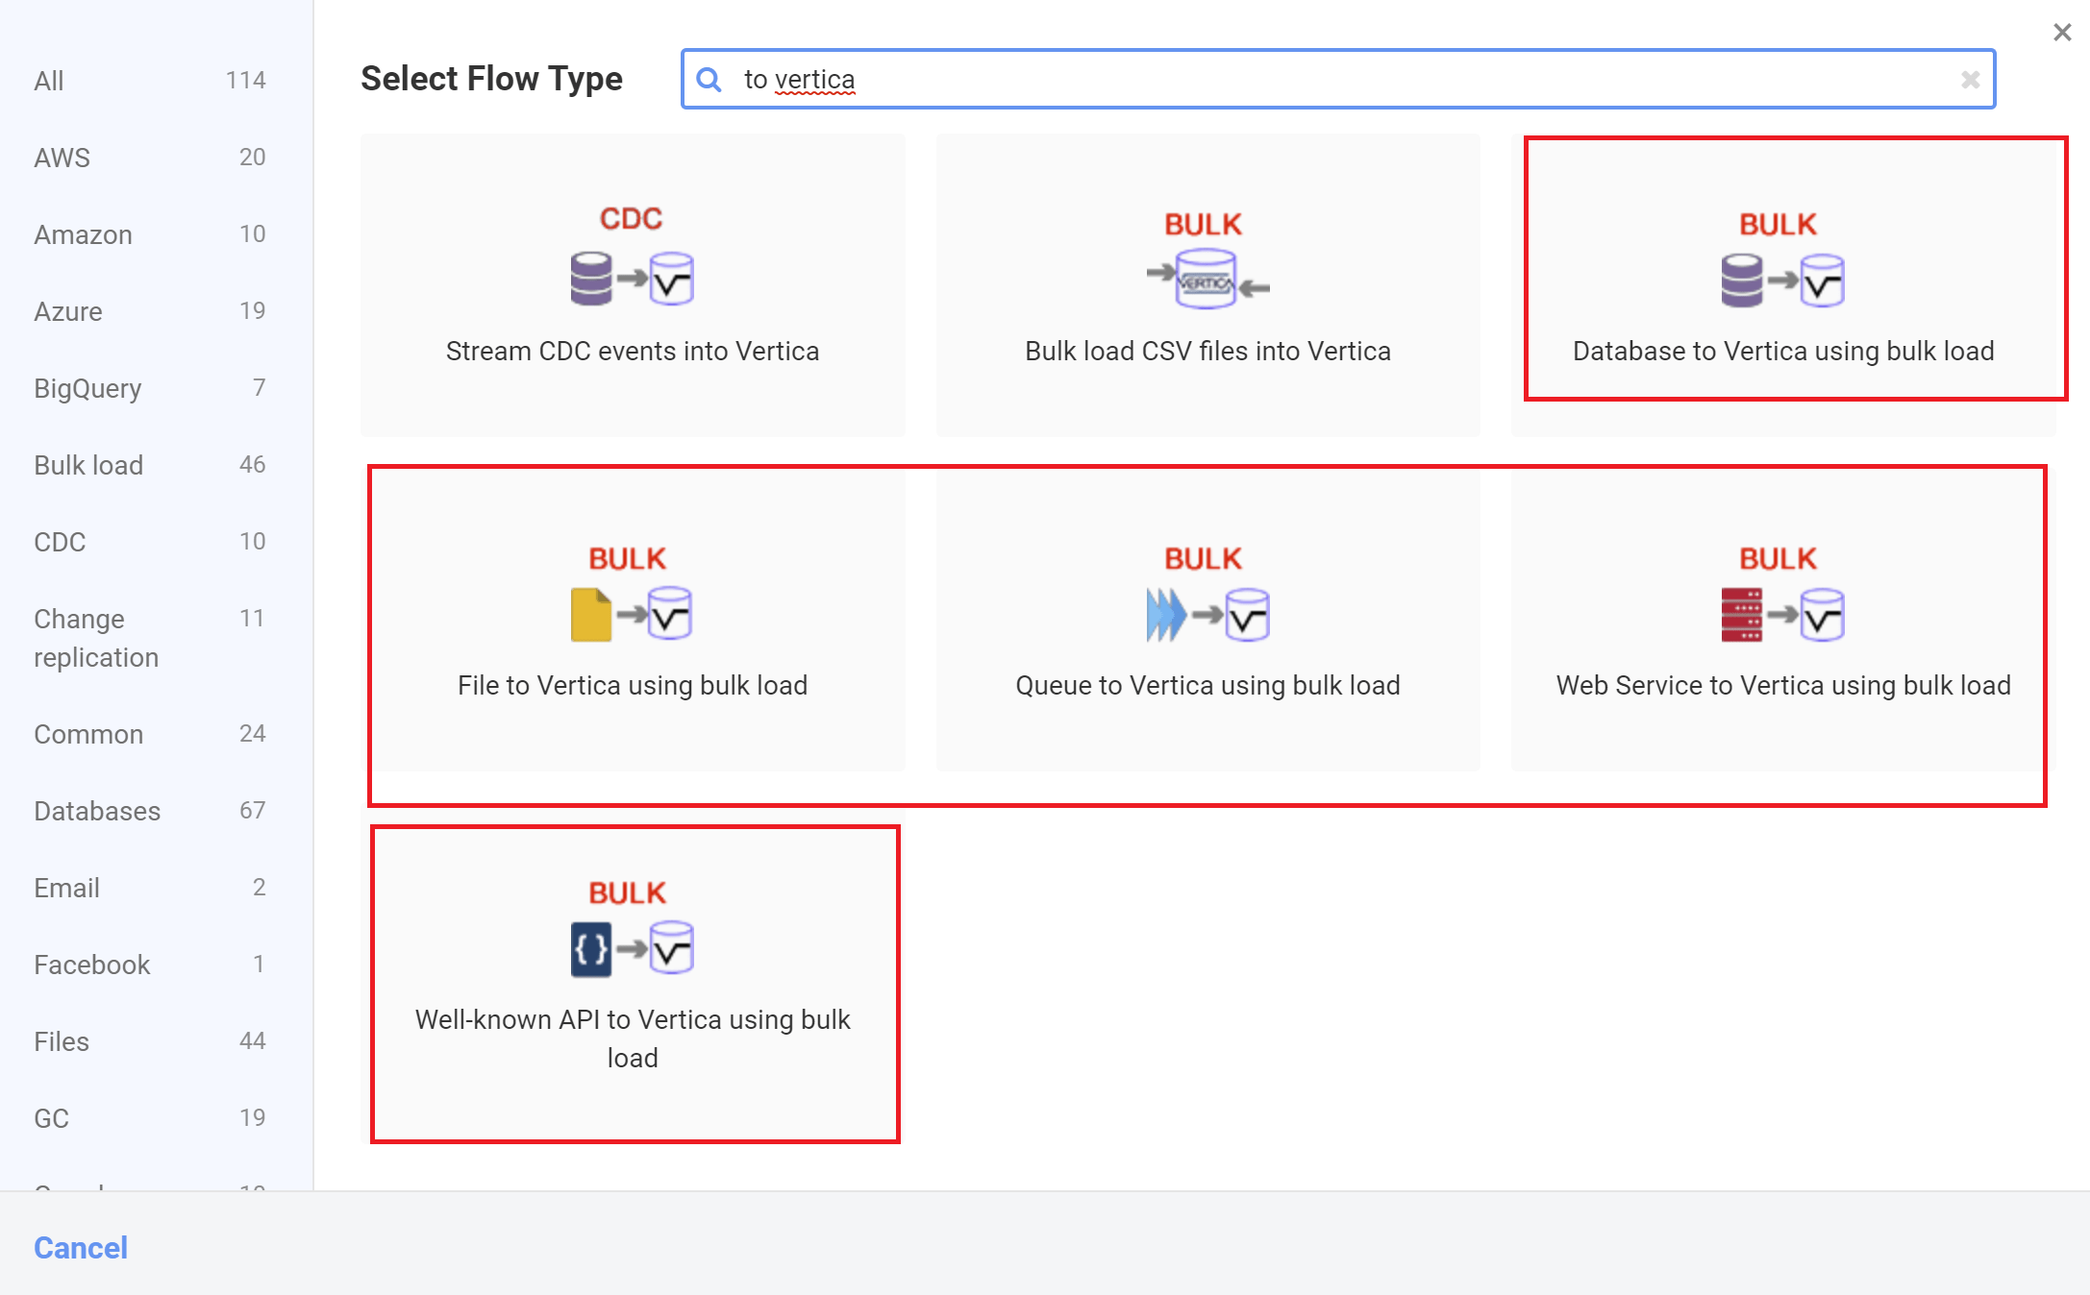The height and width of the screenshot is (1295, 2090).
Task: Filter by the BigQuery category
Action: click(x=87, y=388)
